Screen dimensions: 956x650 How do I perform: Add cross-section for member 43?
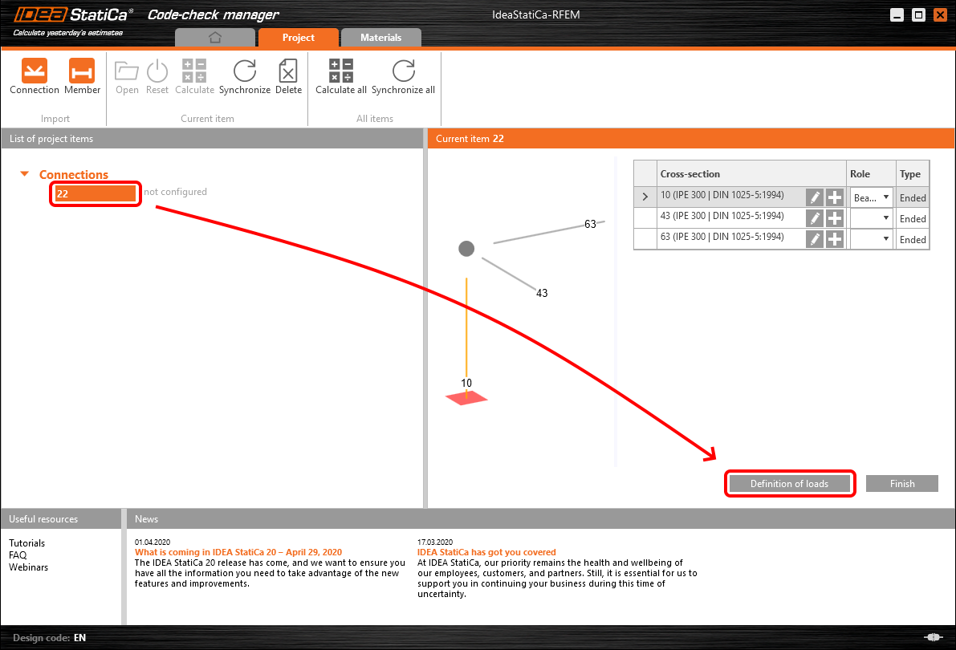(x=835, y=218)
